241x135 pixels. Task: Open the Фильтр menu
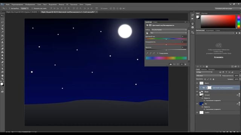pyautogui.click(x=61, y=4)
